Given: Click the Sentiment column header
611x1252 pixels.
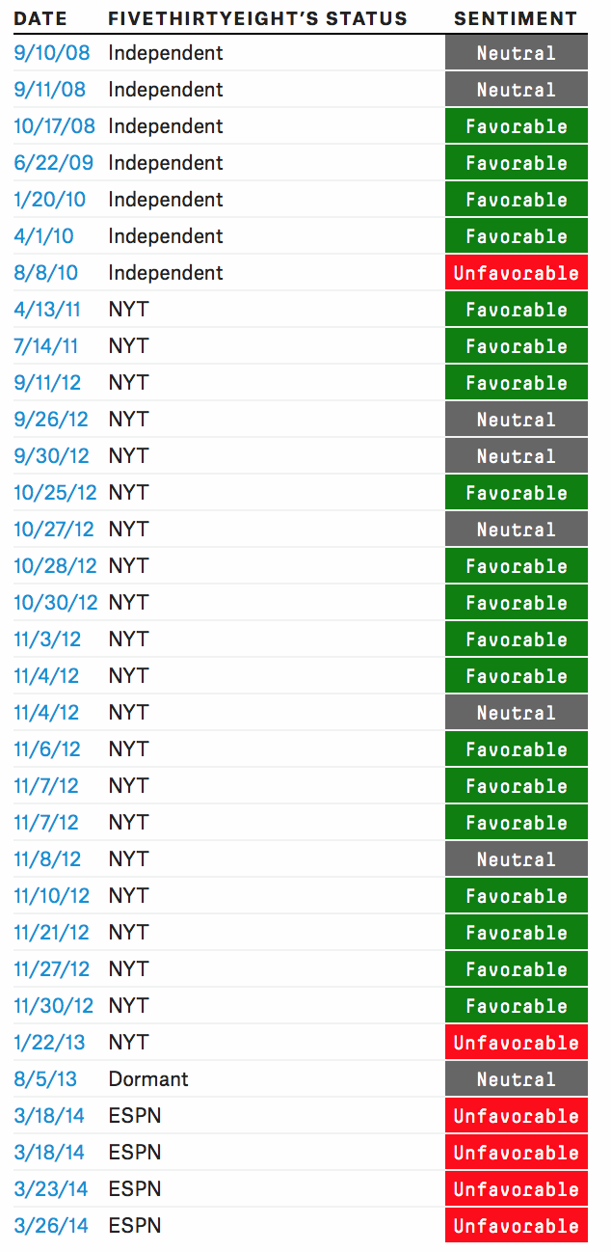Looking at the screenshot, I should tap(516, 18).
